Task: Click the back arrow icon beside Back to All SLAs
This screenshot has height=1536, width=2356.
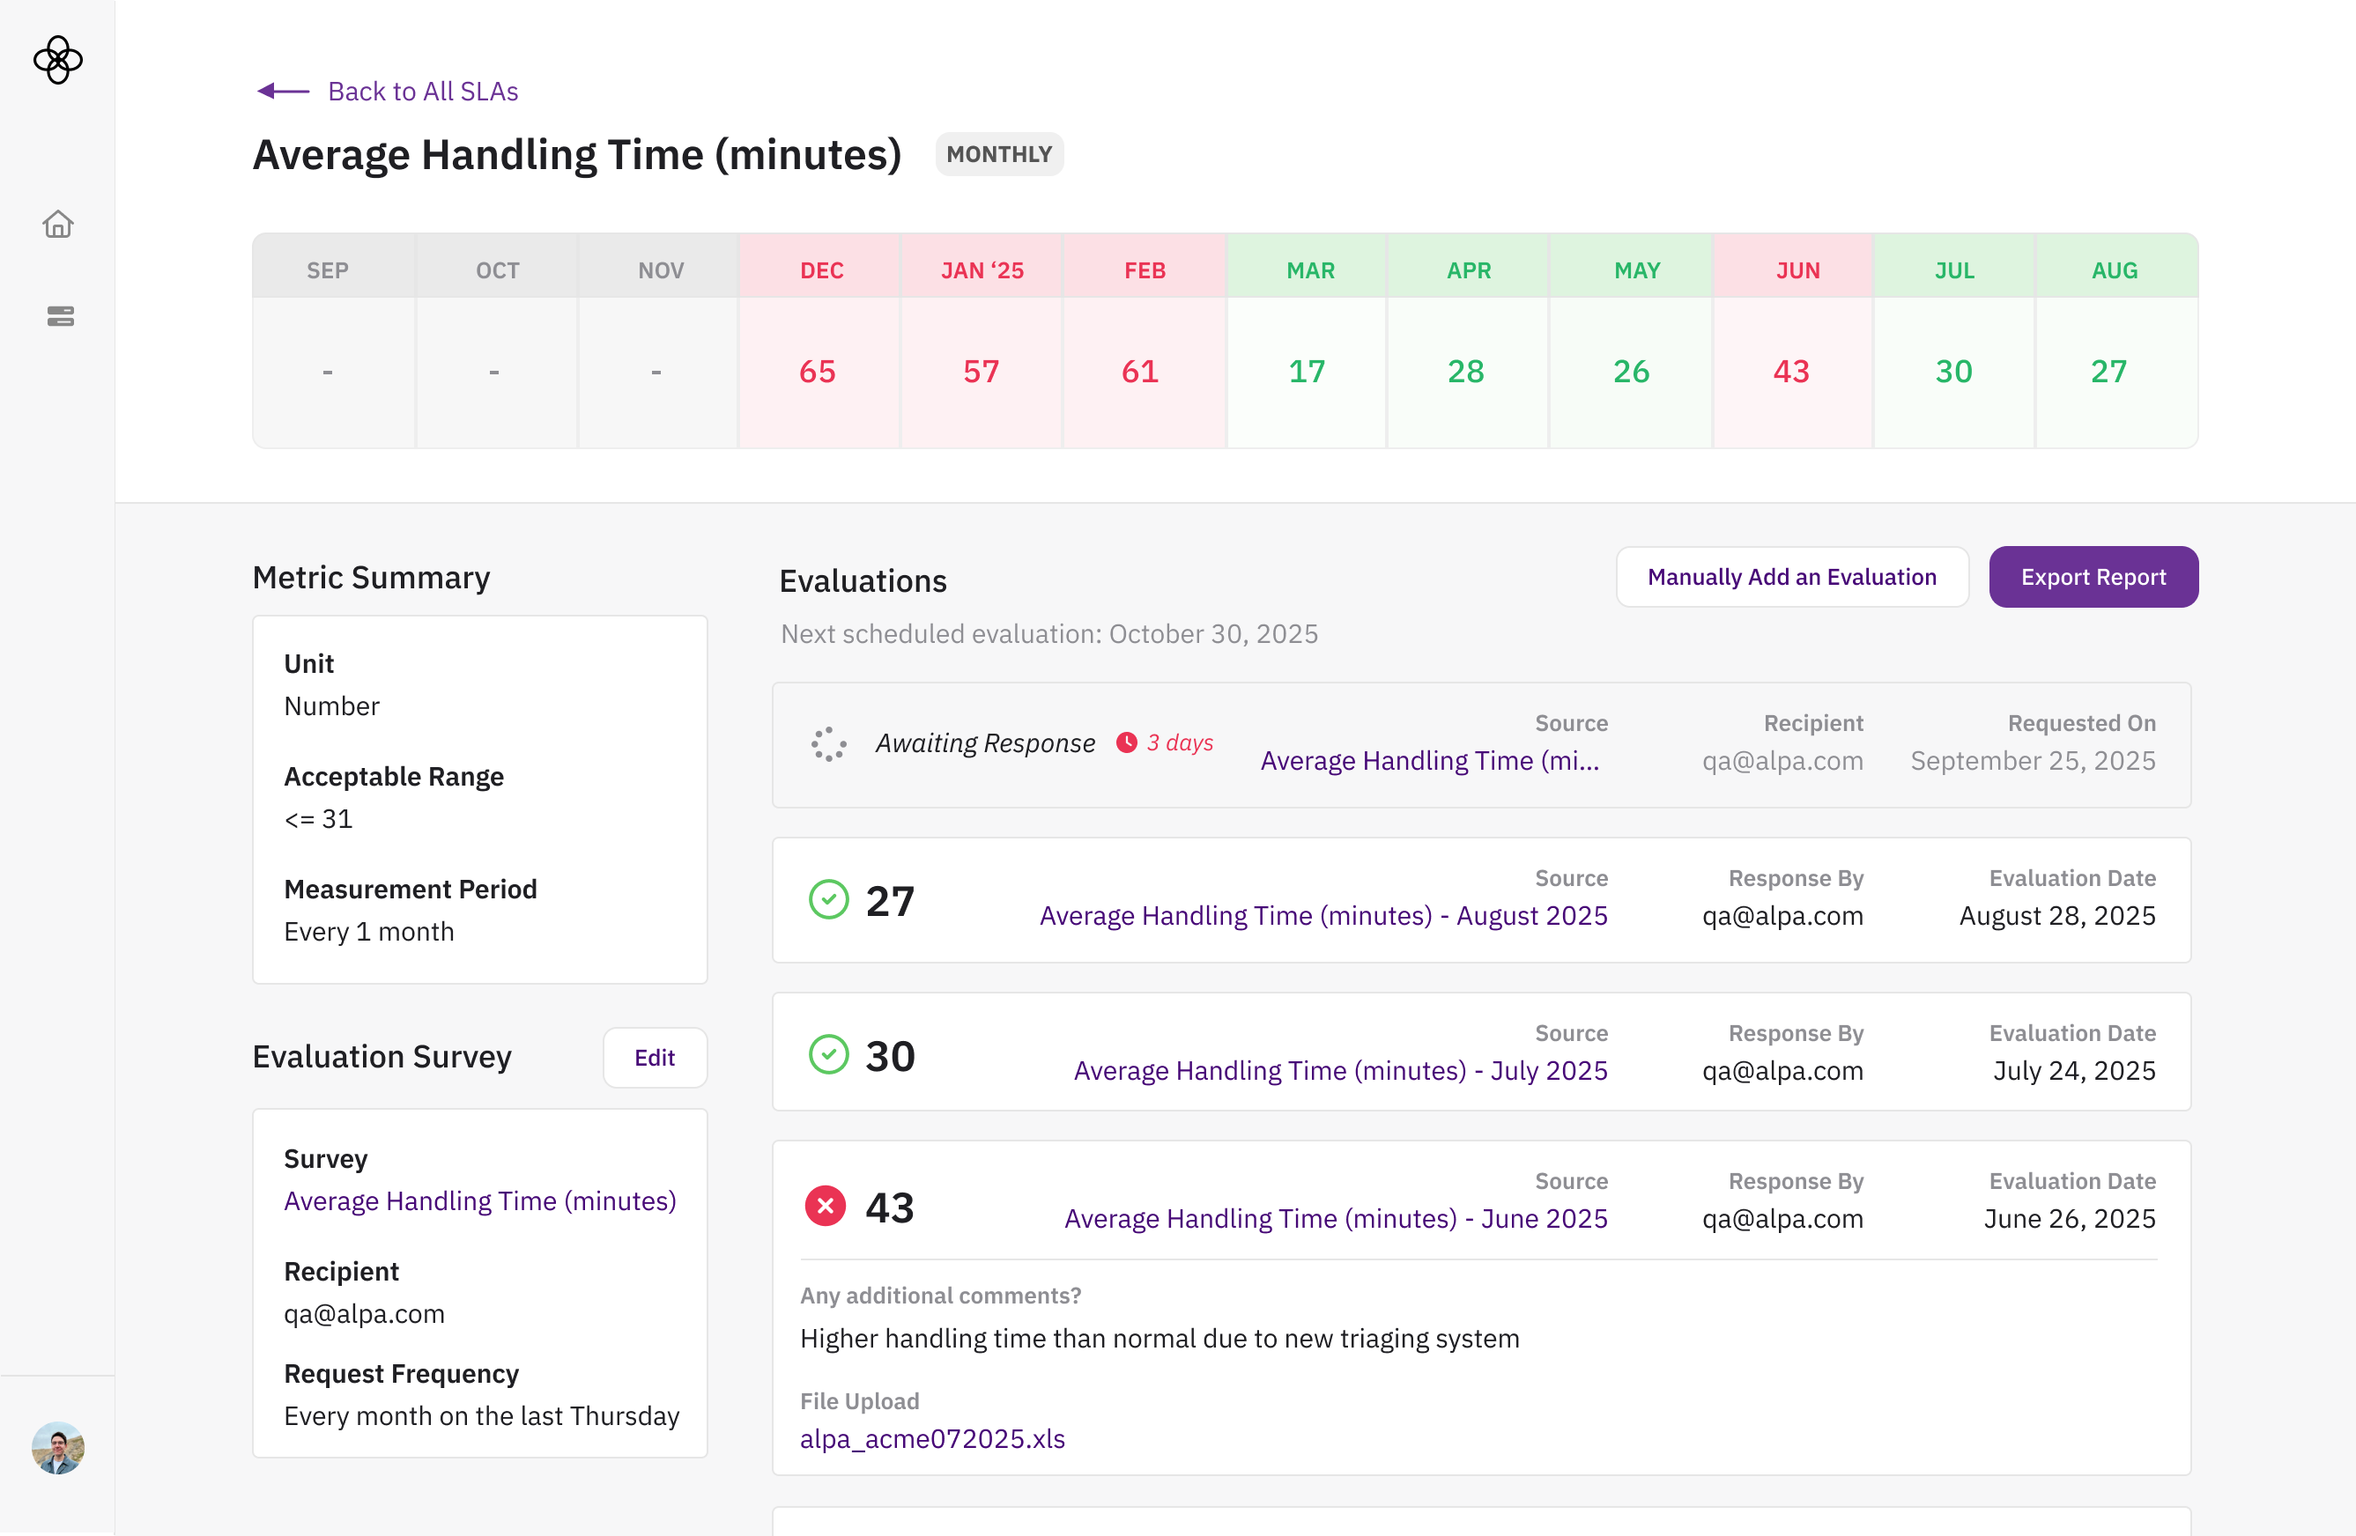Action: pyautogui.click(x=283, y=91)
